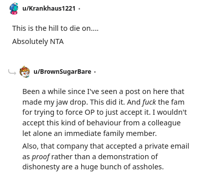Click the paragraph starting 'Also, that company'
The image size is (203, 185).
click(x=106, y=157)
